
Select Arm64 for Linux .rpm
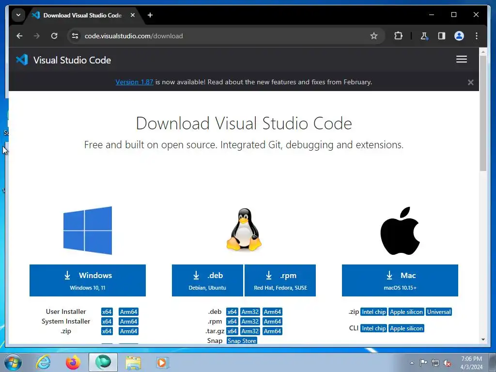coord(272,322)
